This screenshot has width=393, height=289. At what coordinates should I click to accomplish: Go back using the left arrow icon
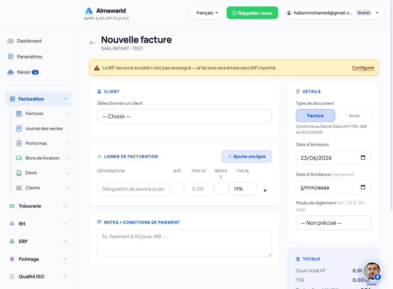92,43
